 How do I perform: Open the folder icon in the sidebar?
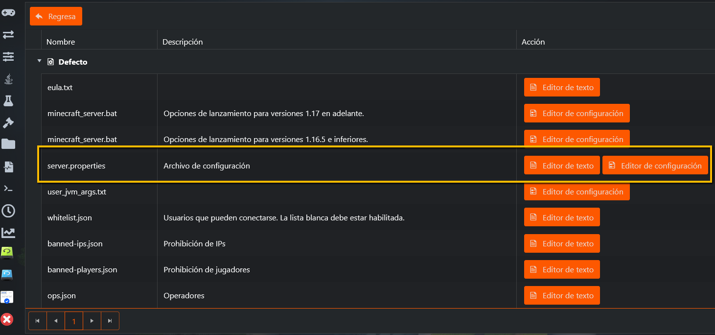[8, 144]
